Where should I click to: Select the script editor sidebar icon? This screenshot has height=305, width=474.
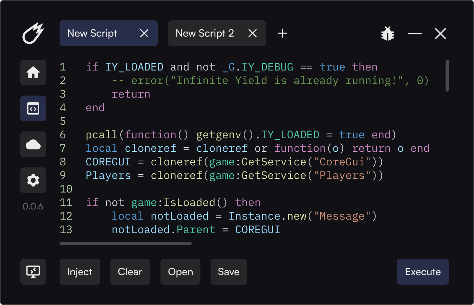coord(33,108)
